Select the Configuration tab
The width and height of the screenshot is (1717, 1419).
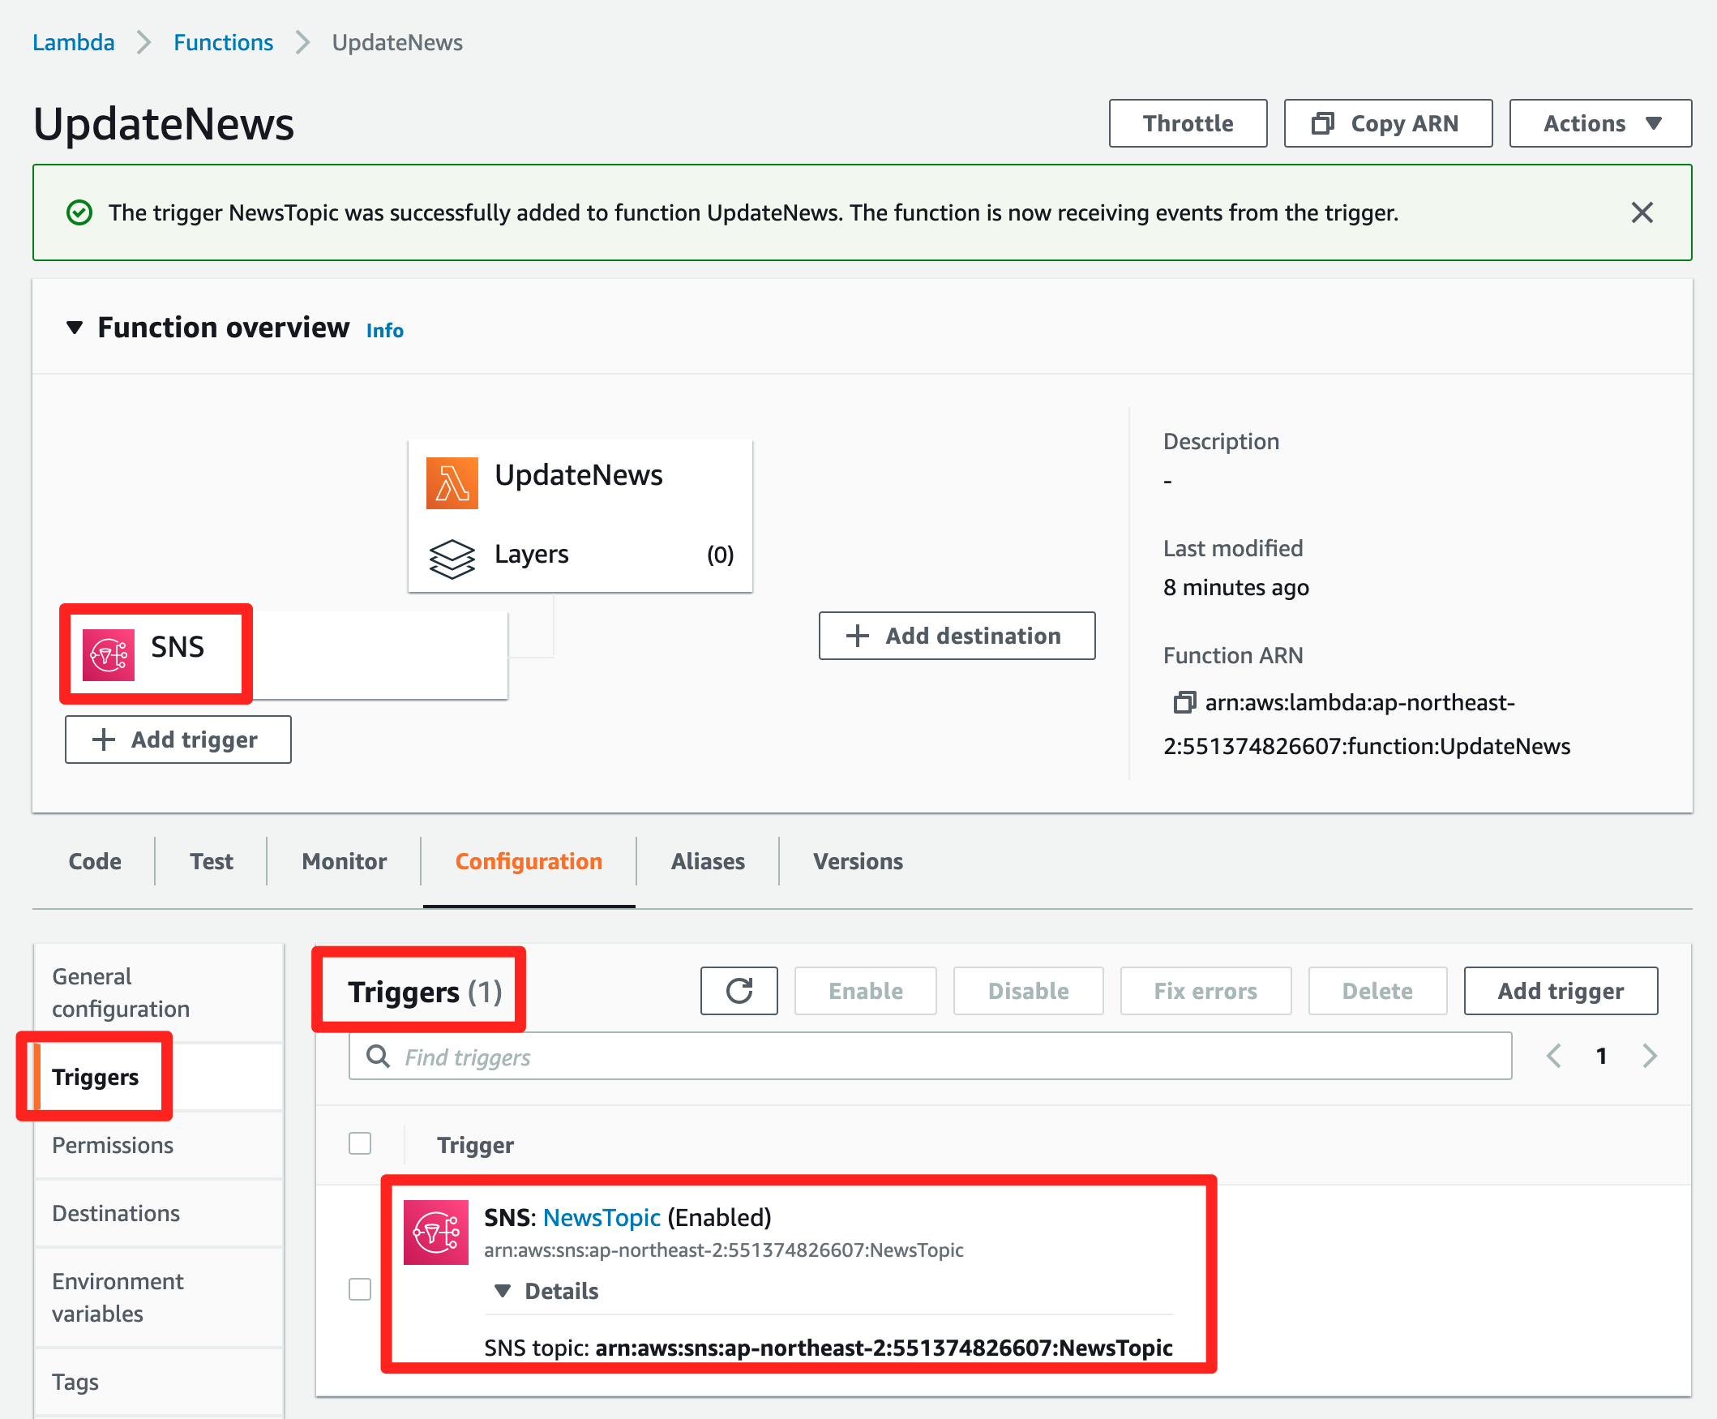(x=529, y=860)
